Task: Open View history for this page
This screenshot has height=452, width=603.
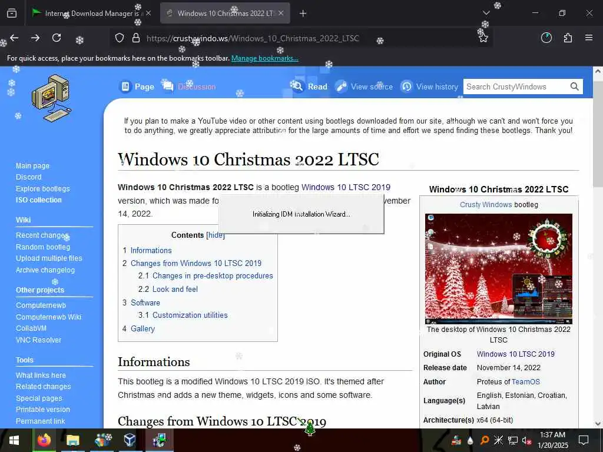Action: tap(429, 87)
